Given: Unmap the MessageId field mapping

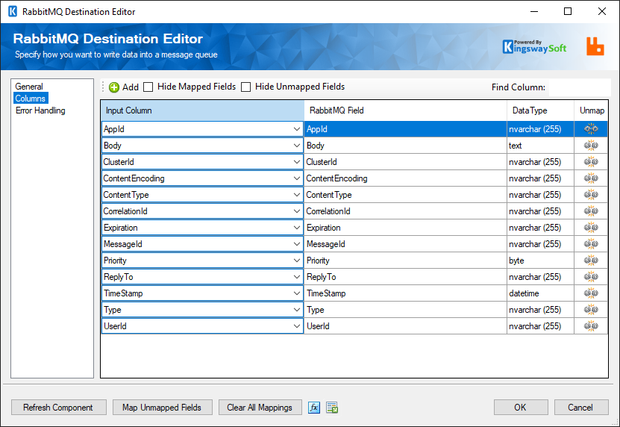Looking at the screenshot, I should (x=591, y=244).
